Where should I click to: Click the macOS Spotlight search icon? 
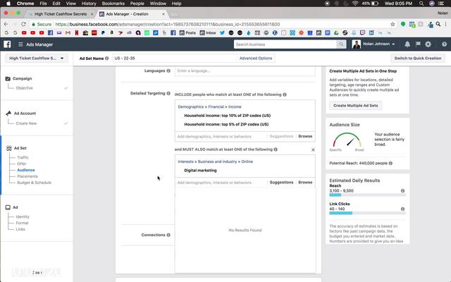(x=421, y=4)
